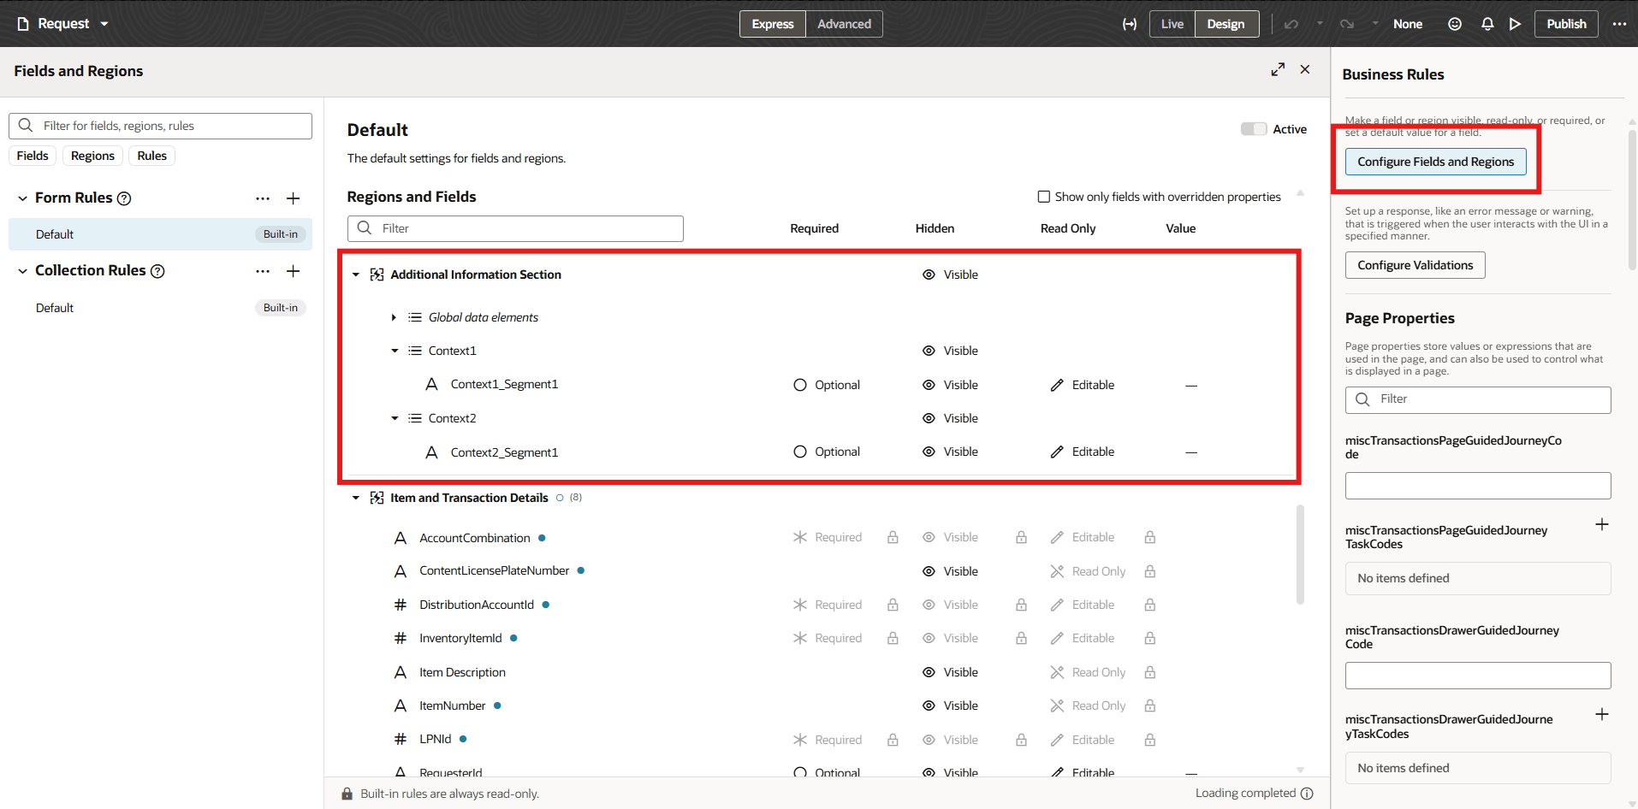Switch to Design mode
Screen dimensions: 1638x809
click(1226, 24)
